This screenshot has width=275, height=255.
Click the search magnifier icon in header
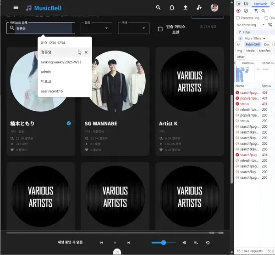pyautogui.click(x=159, y=8)
